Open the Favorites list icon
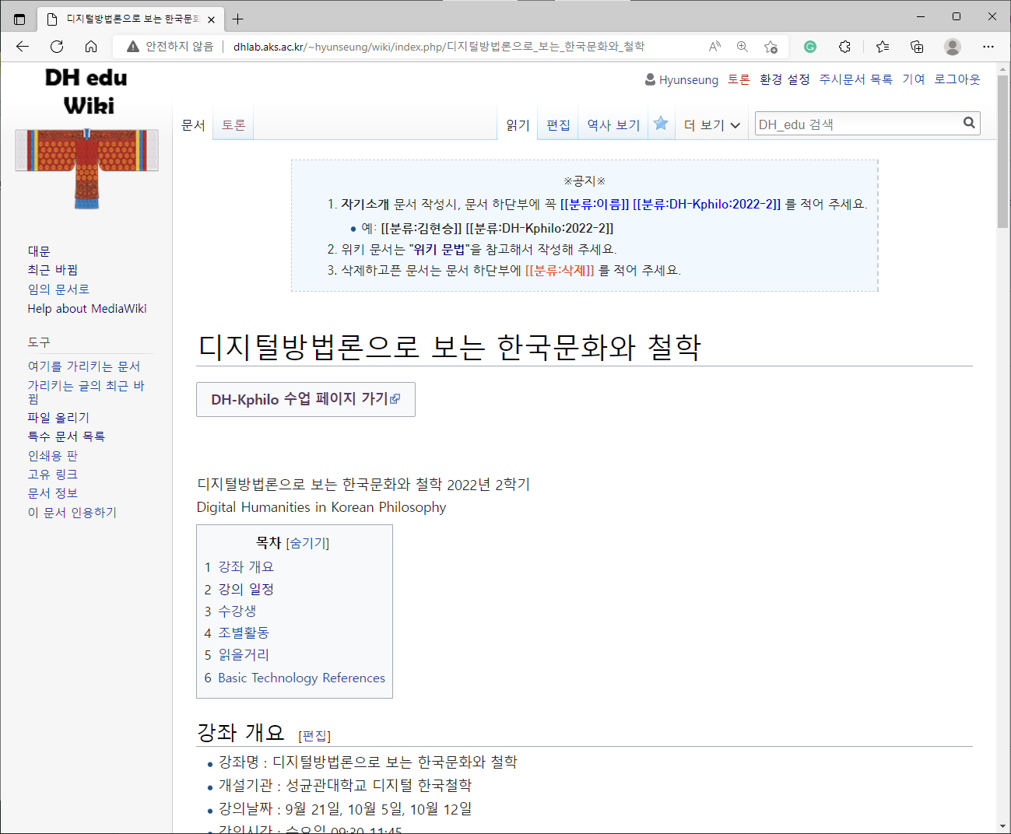 click(x=883, y=47)
